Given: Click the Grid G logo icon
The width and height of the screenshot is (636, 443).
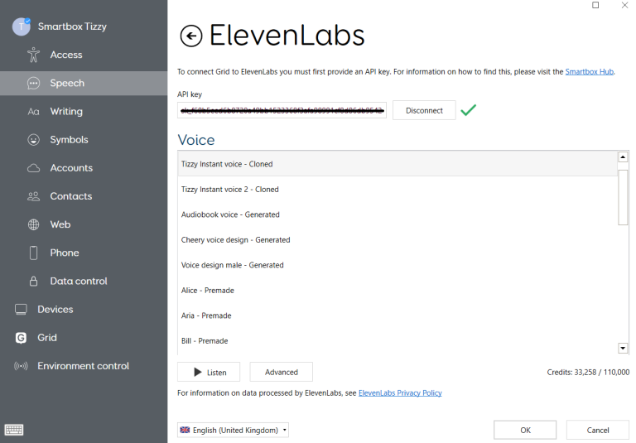Looking at the screenshot, I should 21,338.
